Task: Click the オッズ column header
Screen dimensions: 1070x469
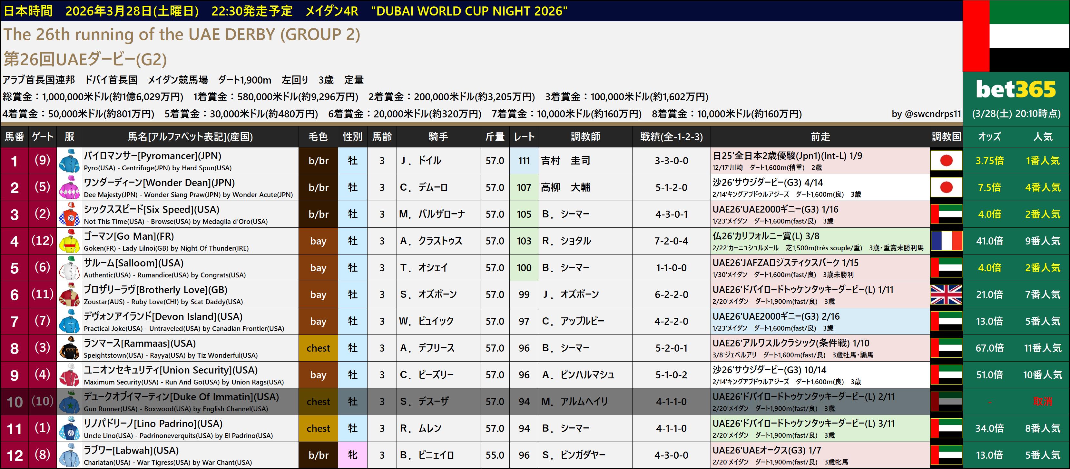Action: point(989,137)
